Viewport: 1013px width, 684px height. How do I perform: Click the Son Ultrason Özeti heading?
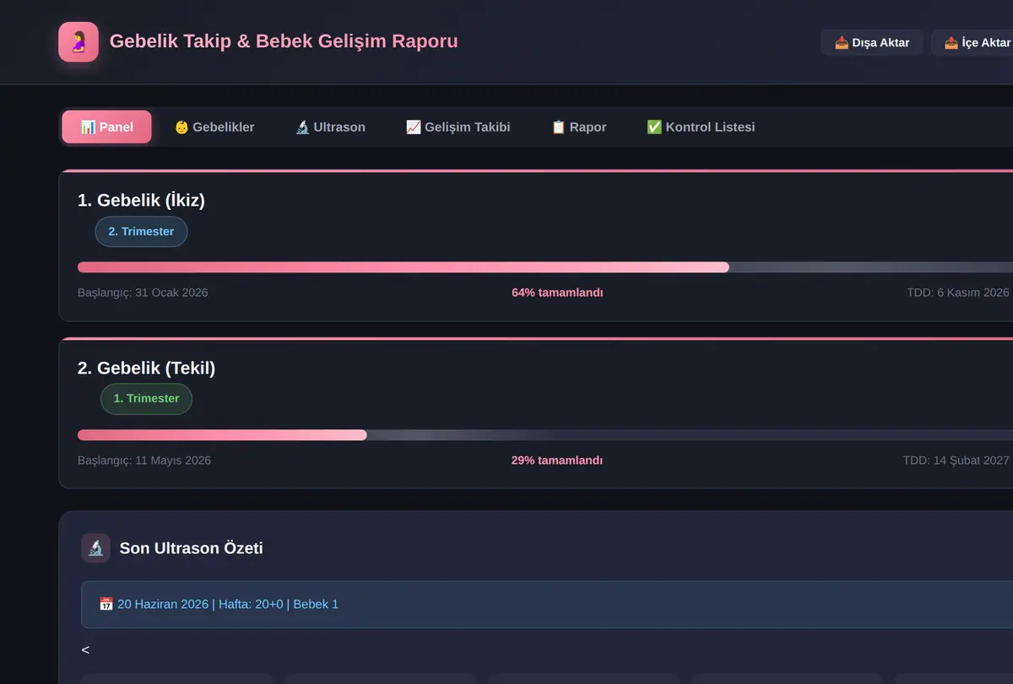click(x=192, y=548)
